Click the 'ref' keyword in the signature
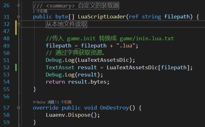This screenshot has width=205, height=127. [134, 17]
